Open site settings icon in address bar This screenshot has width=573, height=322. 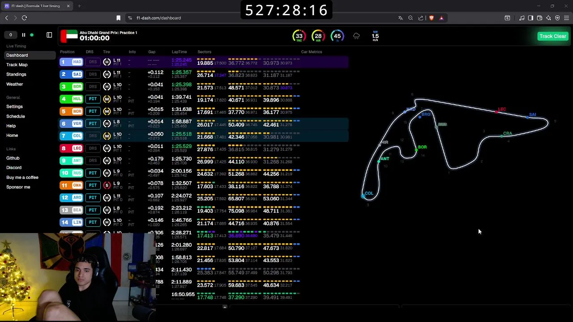click(130, 18)
